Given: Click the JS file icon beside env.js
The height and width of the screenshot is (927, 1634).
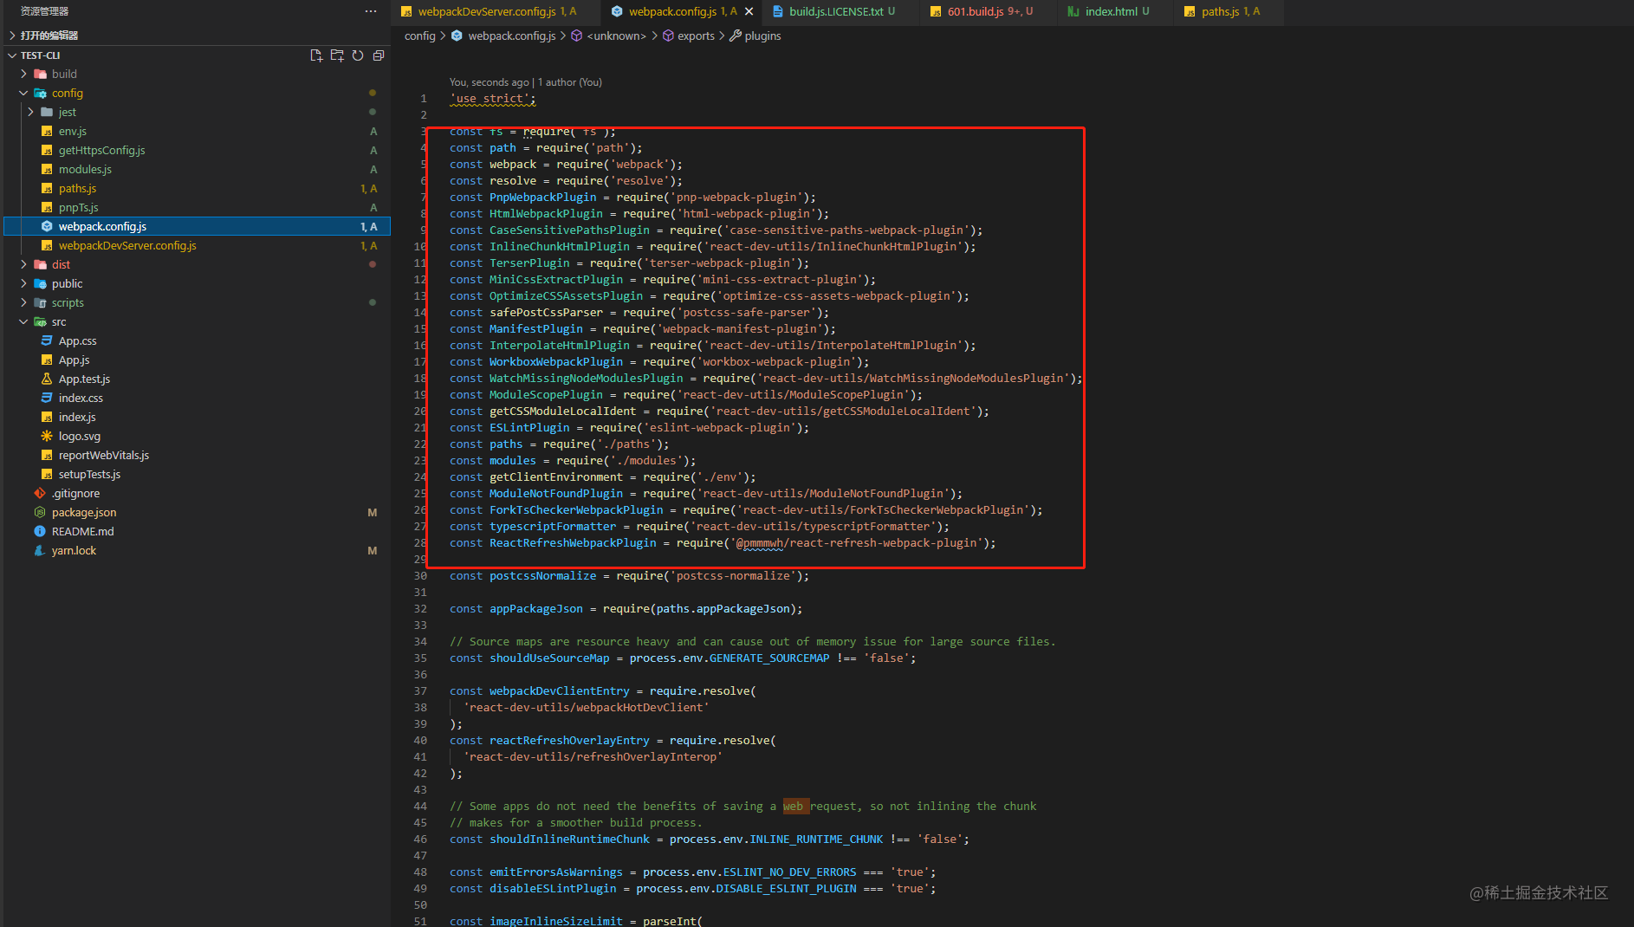Looking at the screenshot, I should click(x=47, y=132).
